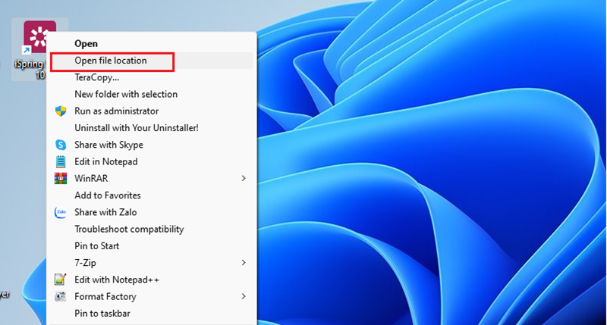Click the Zalo icon in context menu
This screenshot has width=607, height=325.
point(61,212)
